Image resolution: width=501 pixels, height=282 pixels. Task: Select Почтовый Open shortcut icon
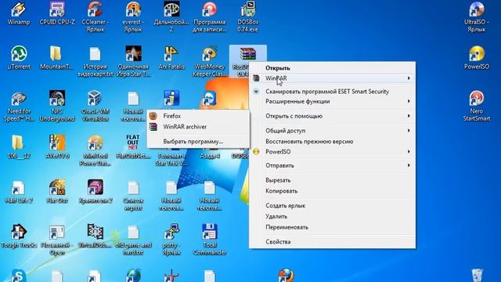click(x=57, y=240)
